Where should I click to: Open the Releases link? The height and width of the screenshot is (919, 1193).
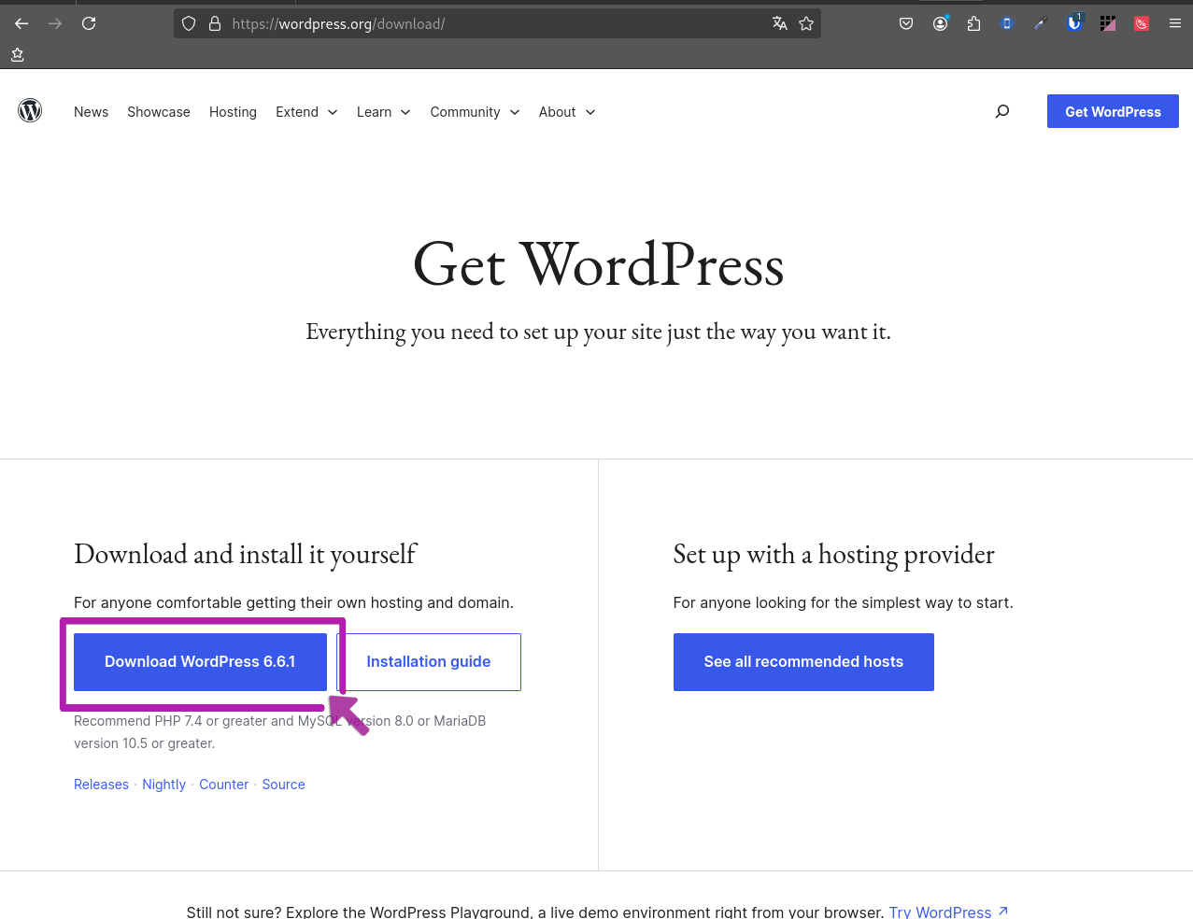tap(101, 785)
